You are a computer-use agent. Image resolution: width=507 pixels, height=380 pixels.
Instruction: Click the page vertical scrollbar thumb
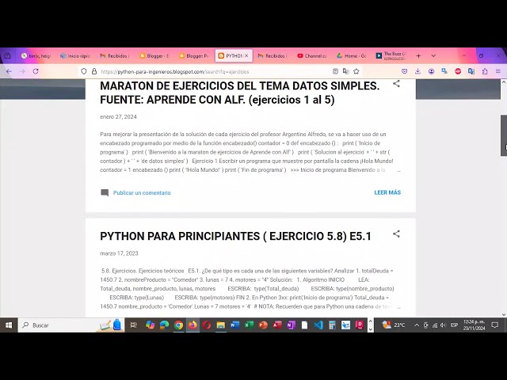[504, 135]
